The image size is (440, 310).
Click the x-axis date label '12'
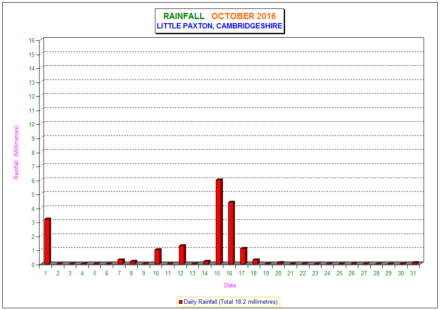[x=180, y=273]
